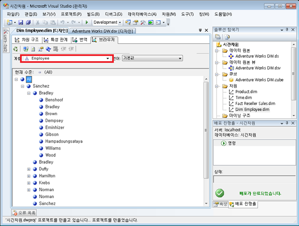Start deployment with green play icon
This screenshot has width=299, height=226.
[x=87, y=22]
